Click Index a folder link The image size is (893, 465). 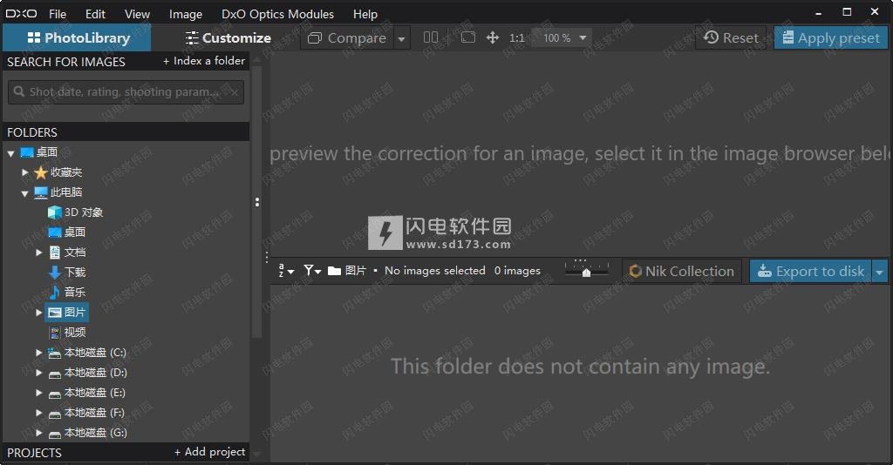pyautogui.click(x=204, y=61)
